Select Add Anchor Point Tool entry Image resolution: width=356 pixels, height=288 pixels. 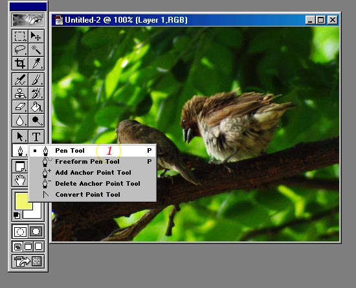coord(93,173)
